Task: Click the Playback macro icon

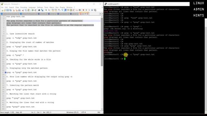Action: click(89, 10)
